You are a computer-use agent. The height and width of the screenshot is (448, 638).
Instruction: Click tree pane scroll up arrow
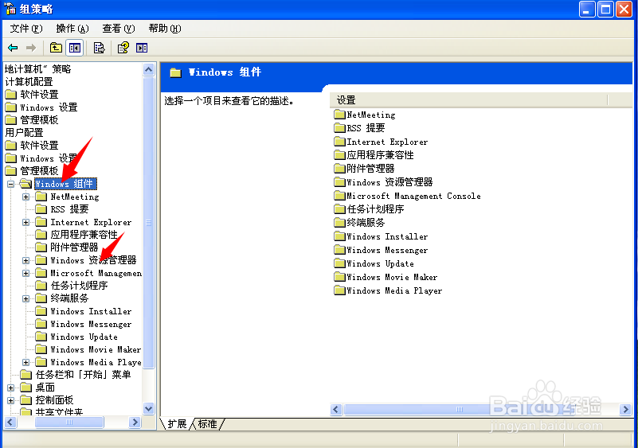click(148, 69)
